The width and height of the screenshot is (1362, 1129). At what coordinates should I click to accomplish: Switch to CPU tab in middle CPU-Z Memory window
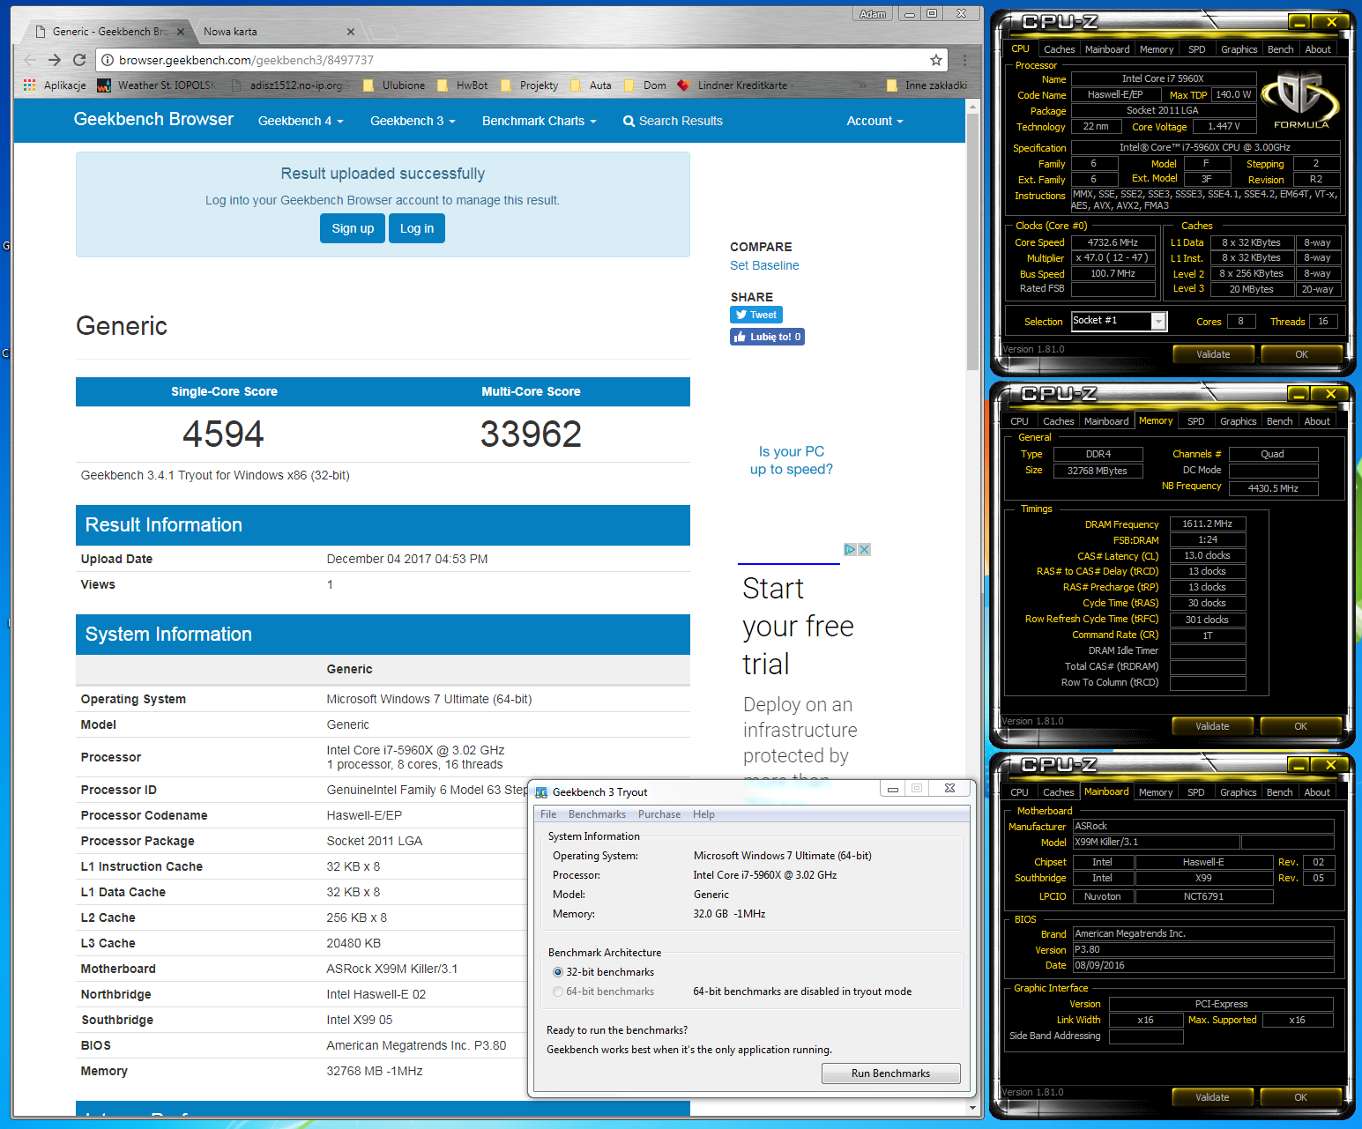click(1019, 421)
